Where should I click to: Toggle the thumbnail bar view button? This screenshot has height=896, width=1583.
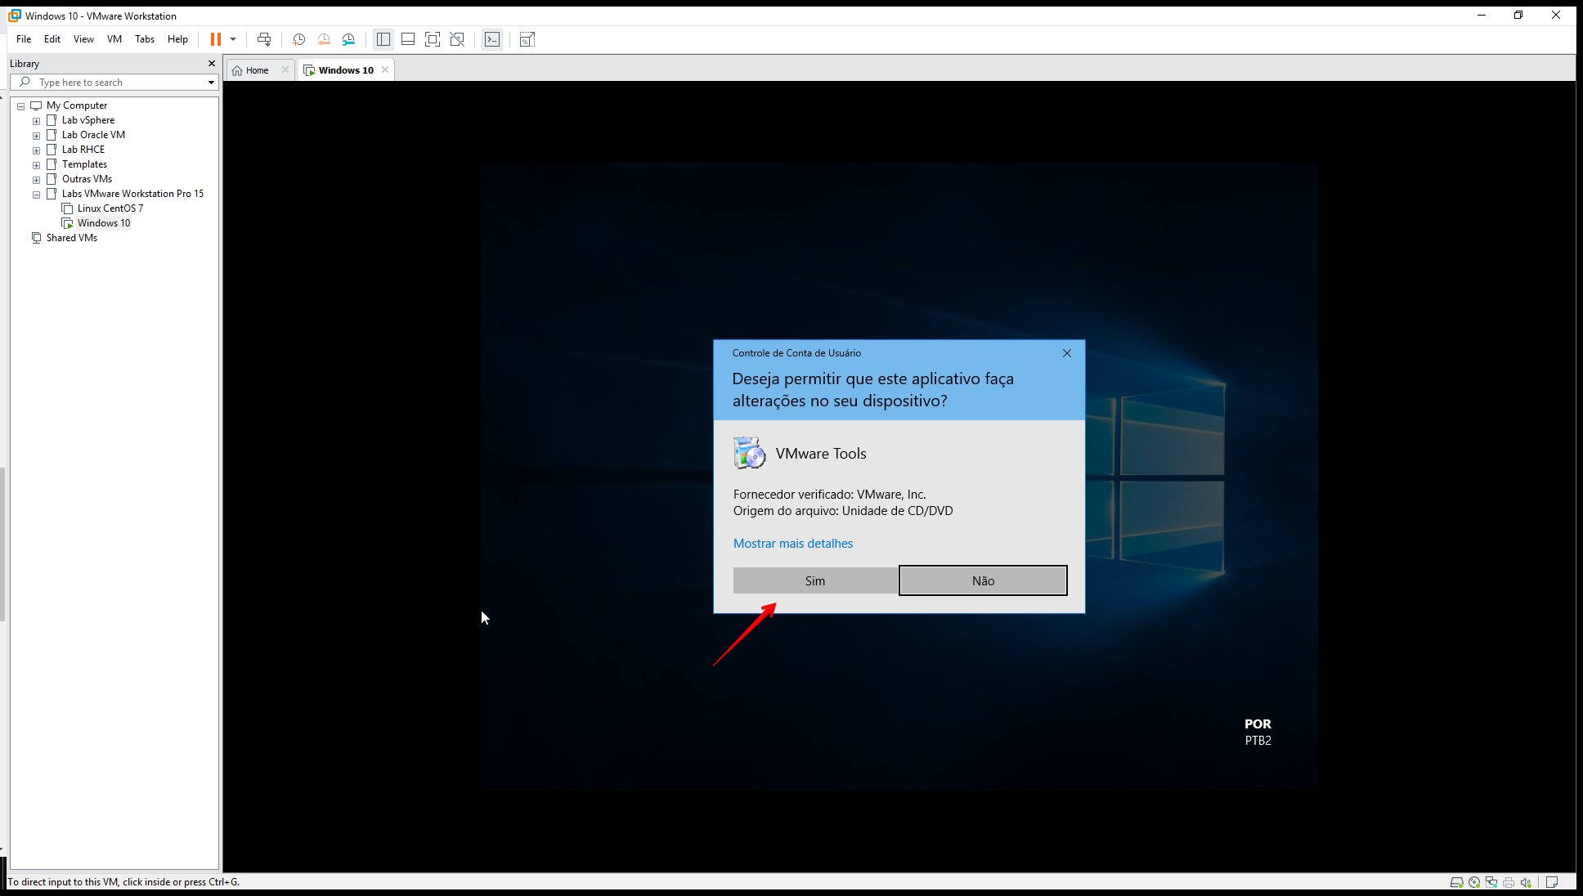click(x=407, y=39)
